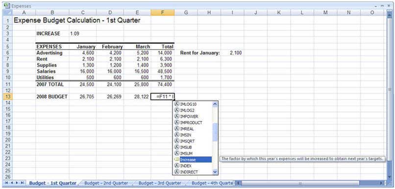
Task: Click the January column heading cell
Action: coord(83,47)
